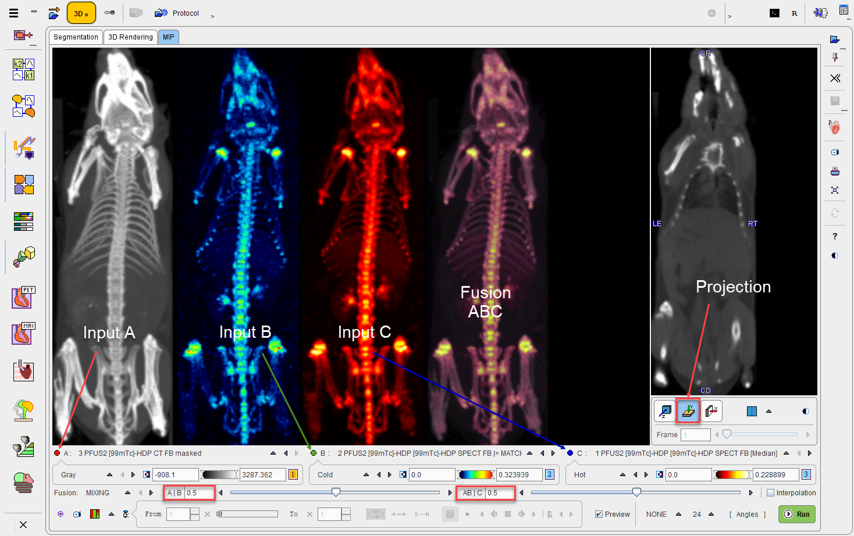Image resolution: width=854 pixels, height=536 pixels.
Task: Click the upper threshold field showing 0.323939
Action: (519, 474)
